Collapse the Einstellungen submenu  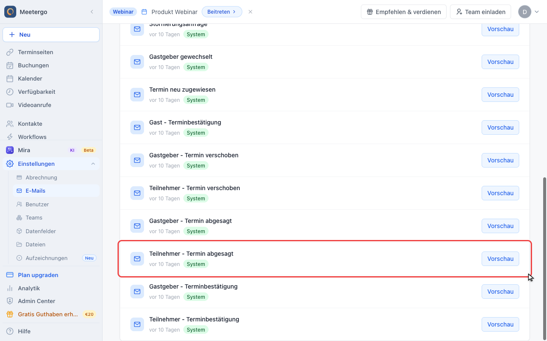click(93, 164)
